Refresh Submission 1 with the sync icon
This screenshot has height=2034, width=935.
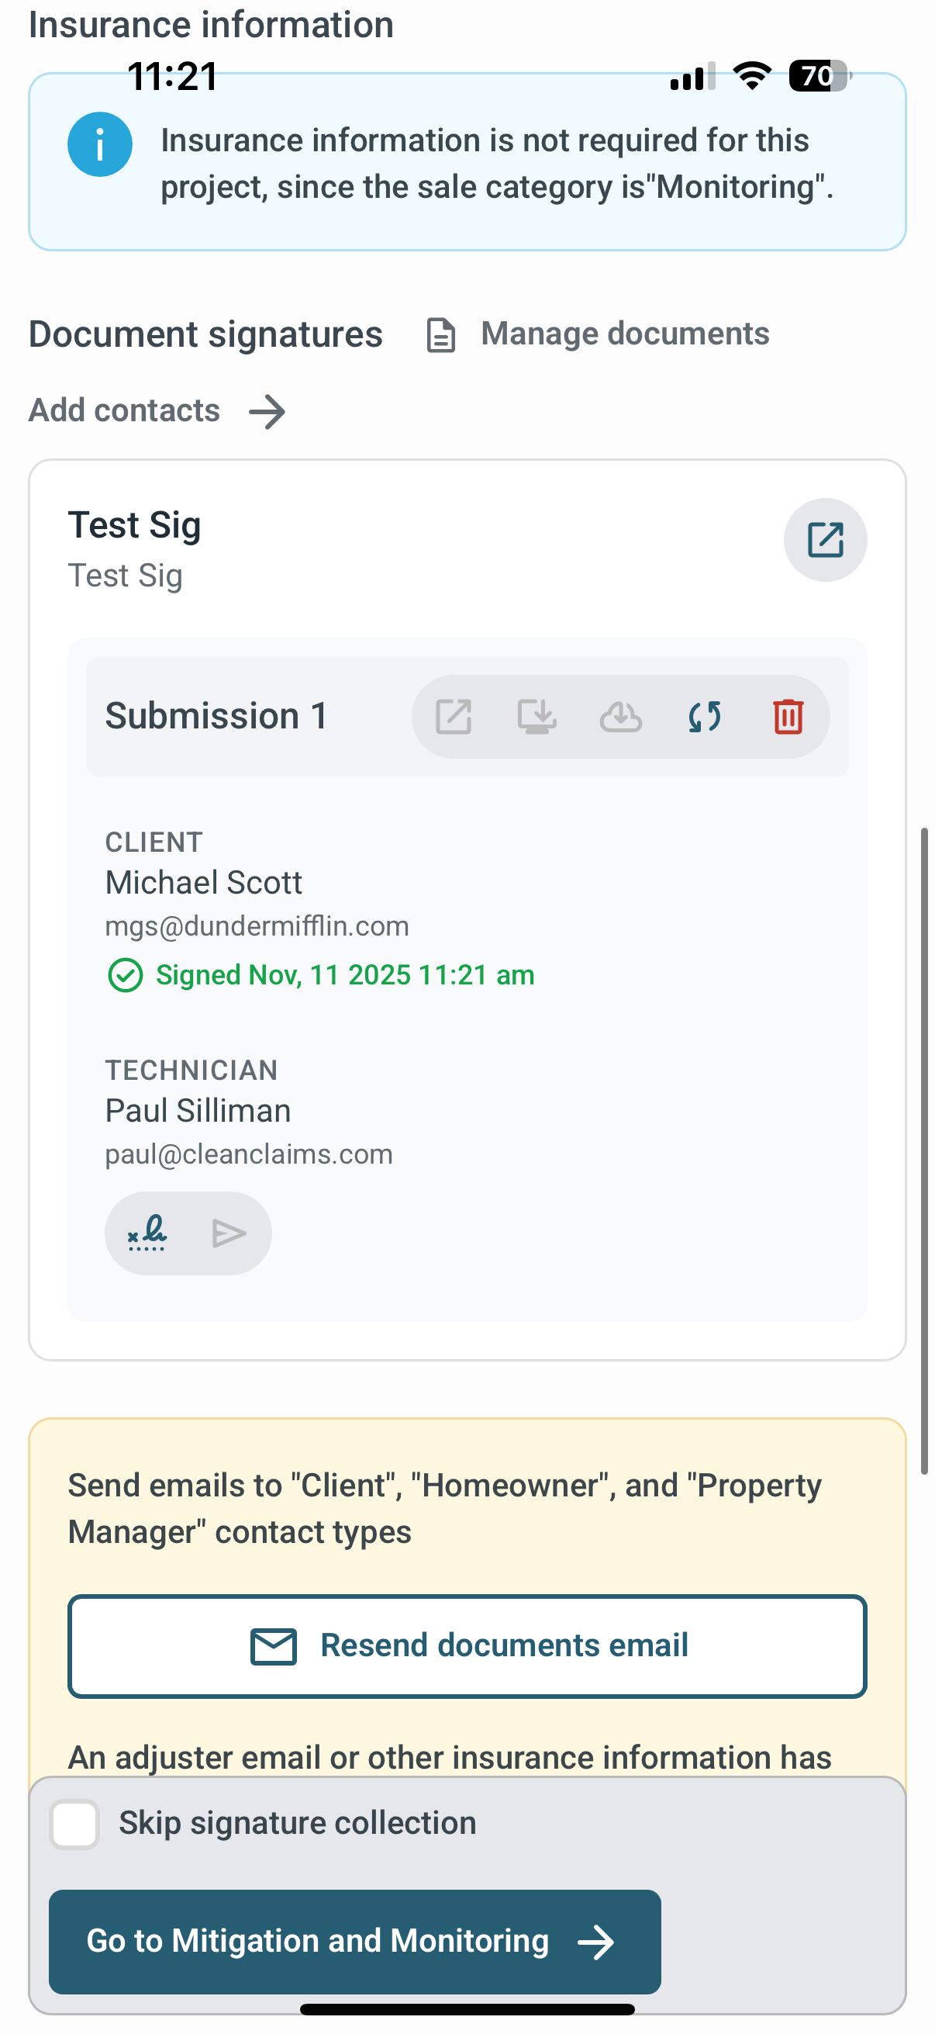704,717
